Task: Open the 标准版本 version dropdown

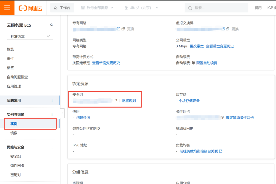Action: (30, 36)
